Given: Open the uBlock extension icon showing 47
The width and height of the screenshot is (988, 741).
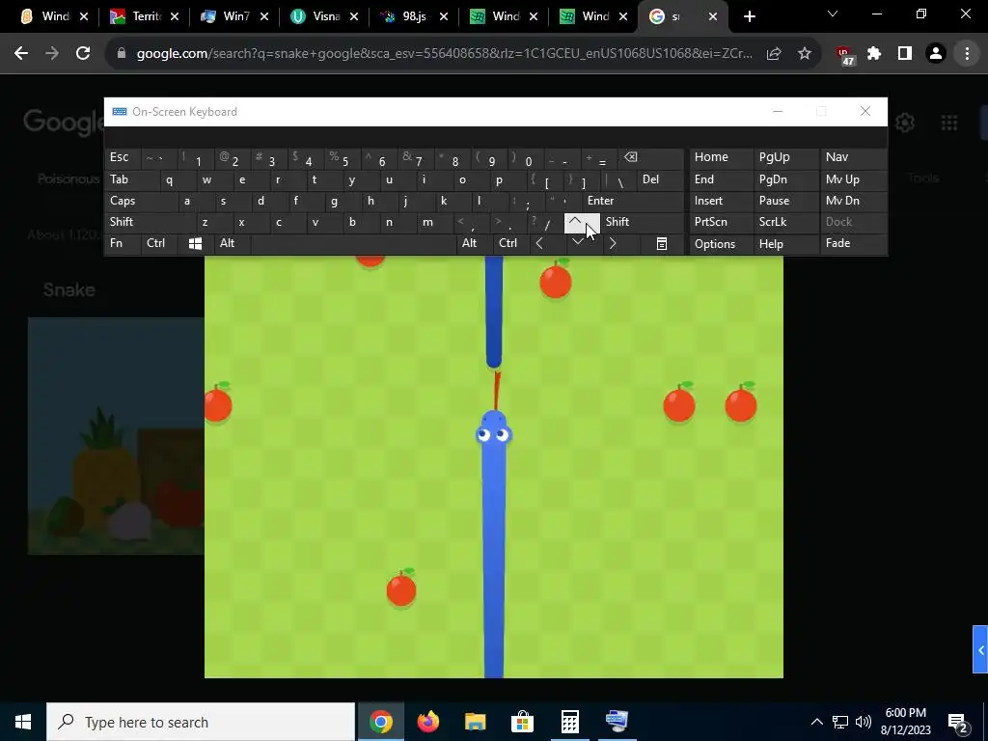Looking at the screenshot, I should click(844, 55).
